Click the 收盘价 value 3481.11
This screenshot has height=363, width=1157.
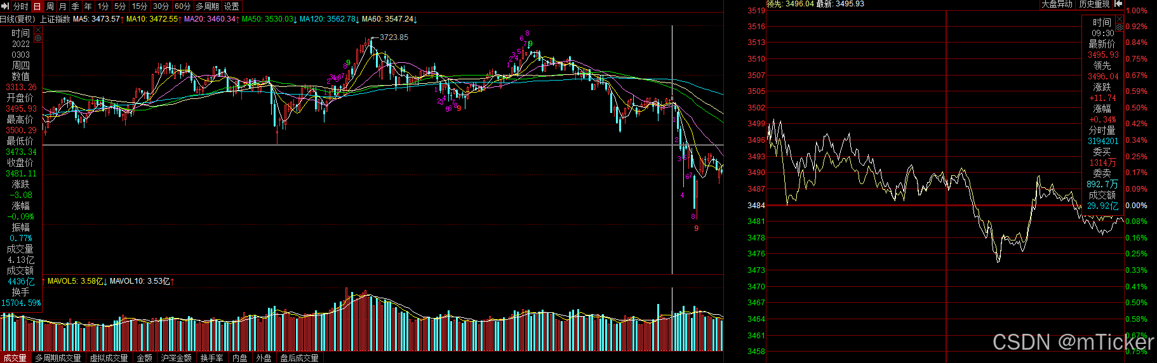21,173
